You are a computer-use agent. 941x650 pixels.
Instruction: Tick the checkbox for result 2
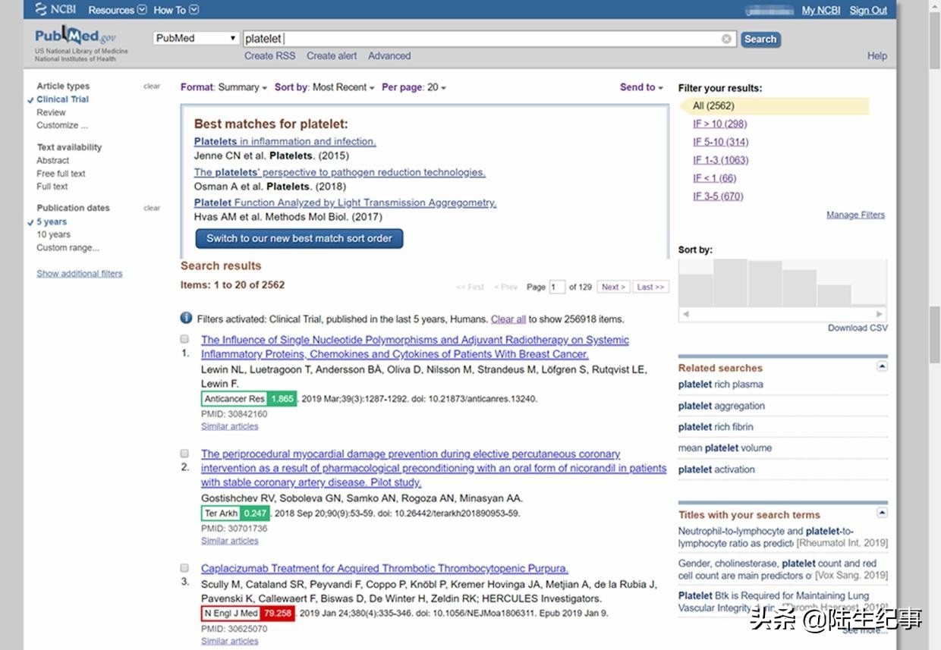[184, 453]
